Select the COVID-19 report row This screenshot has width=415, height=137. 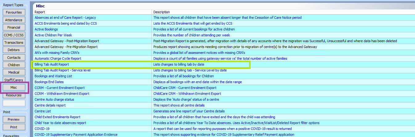point(42,129)
